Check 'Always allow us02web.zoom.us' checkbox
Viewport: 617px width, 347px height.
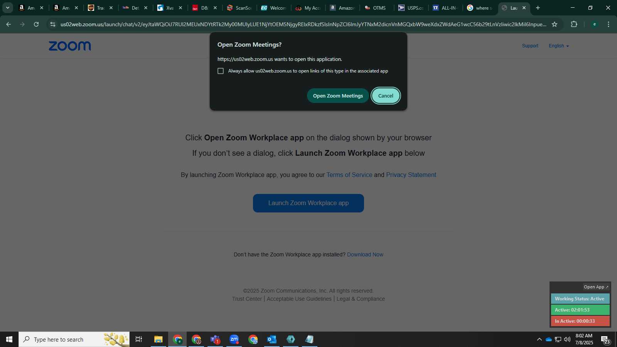221,71
